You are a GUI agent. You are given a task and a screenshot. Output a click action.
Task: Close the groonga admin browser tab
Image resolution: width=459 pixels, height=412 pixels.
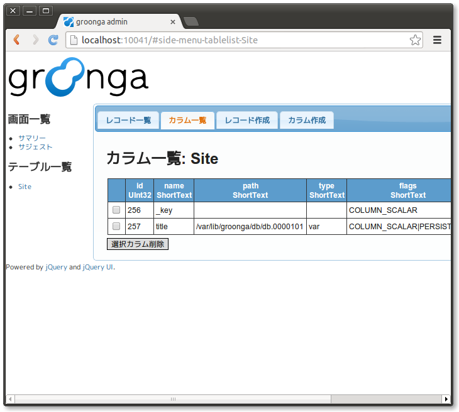172,22
